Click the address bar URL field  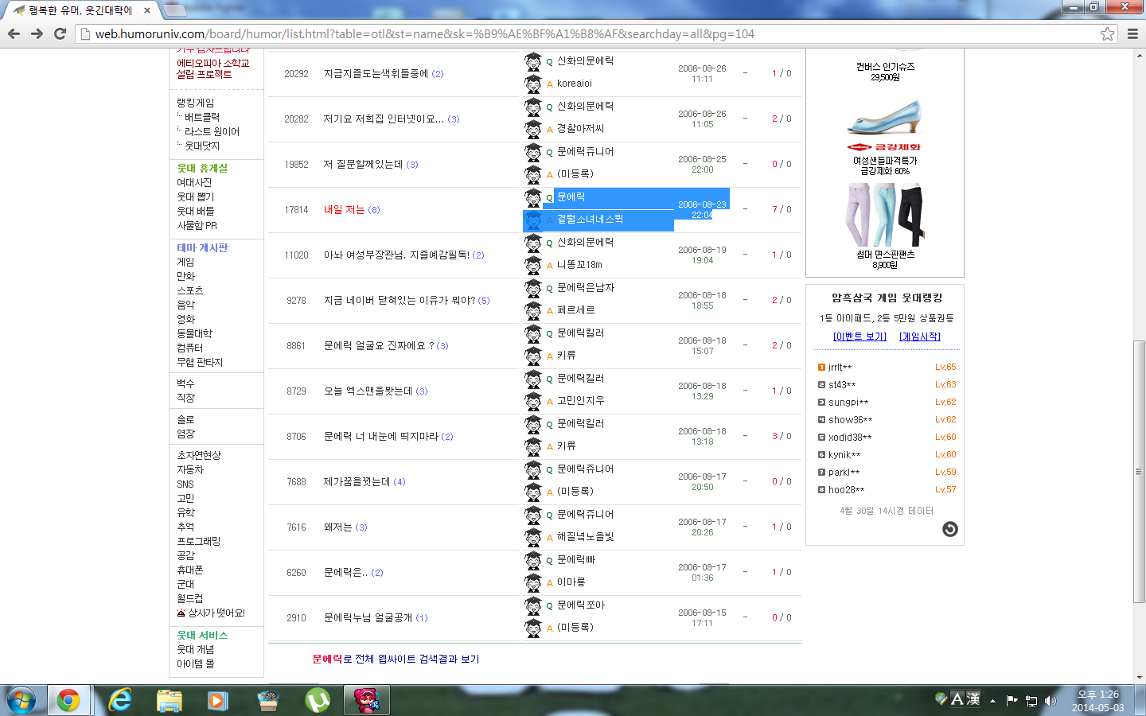pos(589,33)
